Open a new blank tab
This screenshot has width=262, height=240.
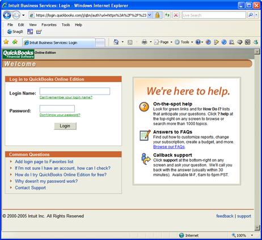click(100, 43)
